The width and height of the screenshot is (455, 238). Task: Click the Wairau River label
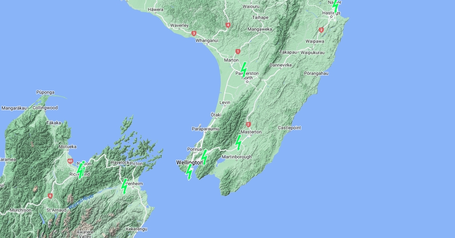[82, 202]
